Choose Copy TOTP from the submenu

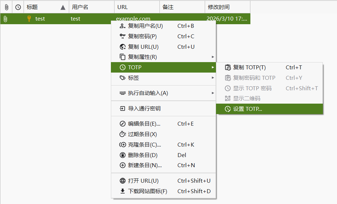(249, 68)
